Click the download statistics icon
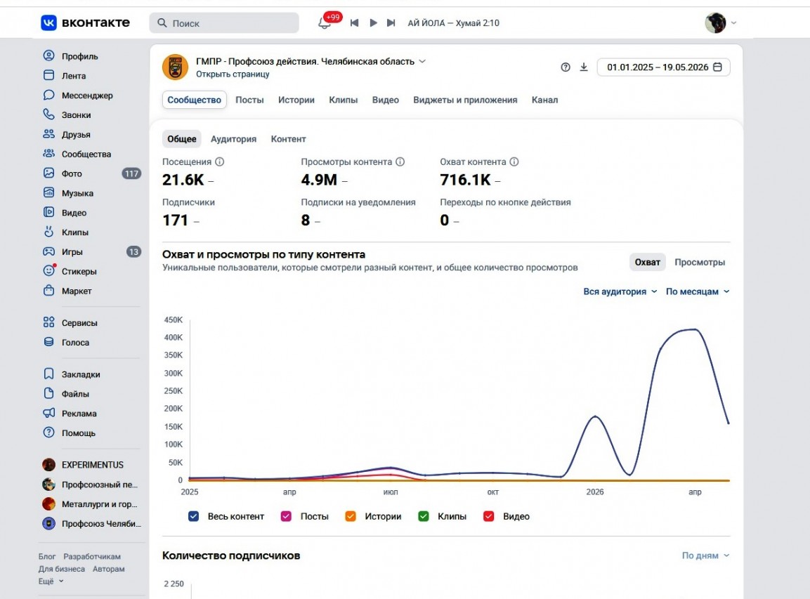The image size is (810, 599). pyautogui.click(x=584, y=67)
